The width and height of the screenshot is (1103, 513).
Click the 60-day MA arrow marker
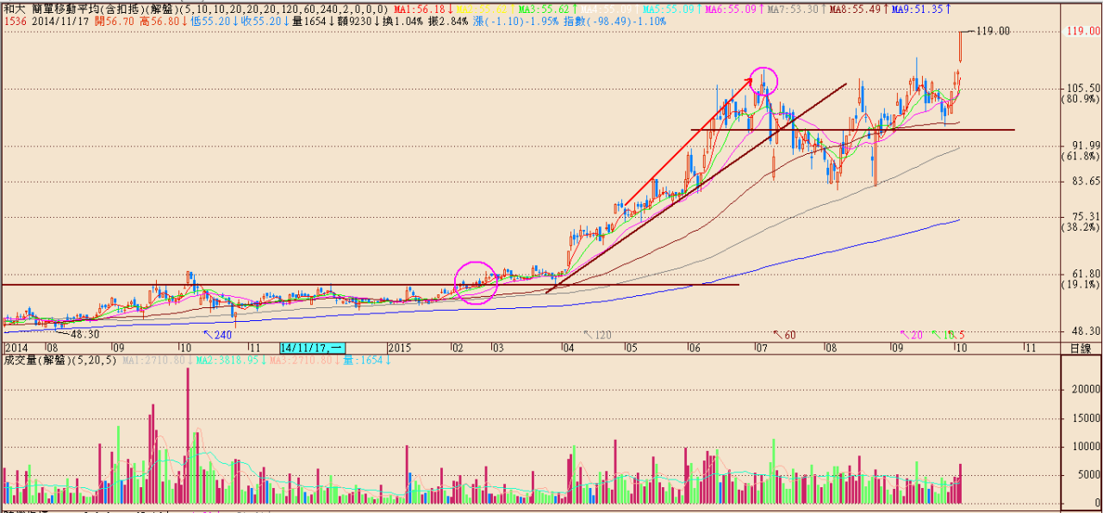point(784,334)
